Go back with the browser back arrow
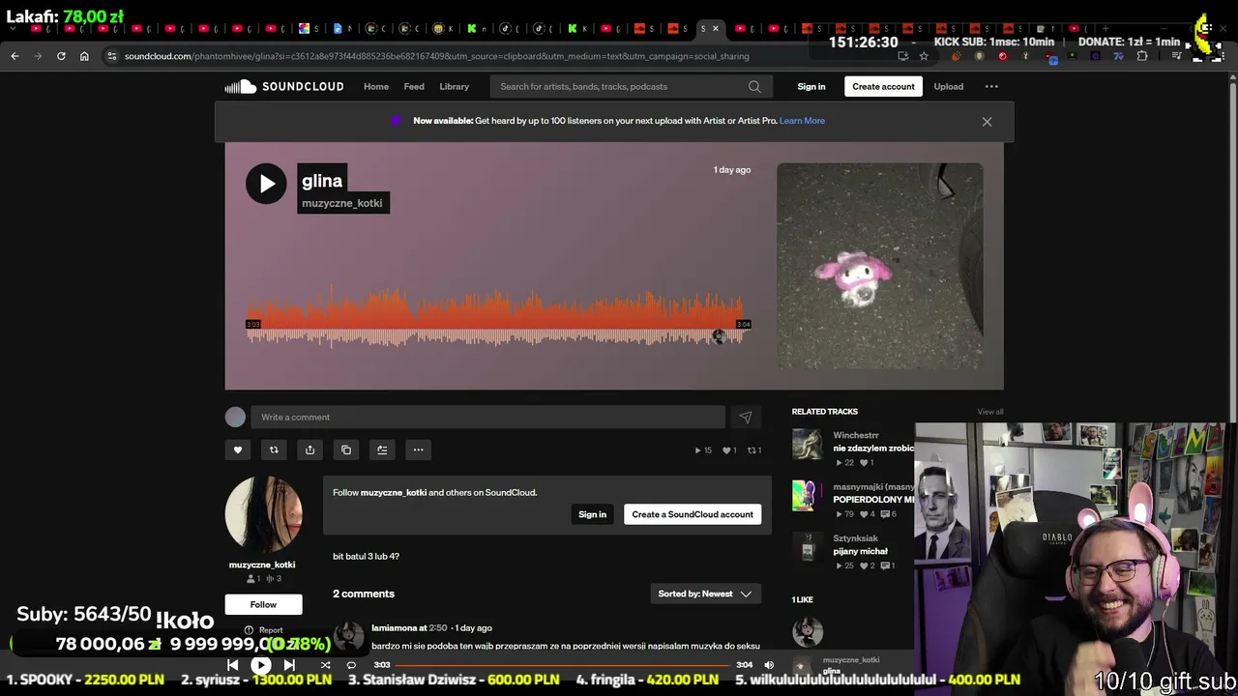 (15, 56)
